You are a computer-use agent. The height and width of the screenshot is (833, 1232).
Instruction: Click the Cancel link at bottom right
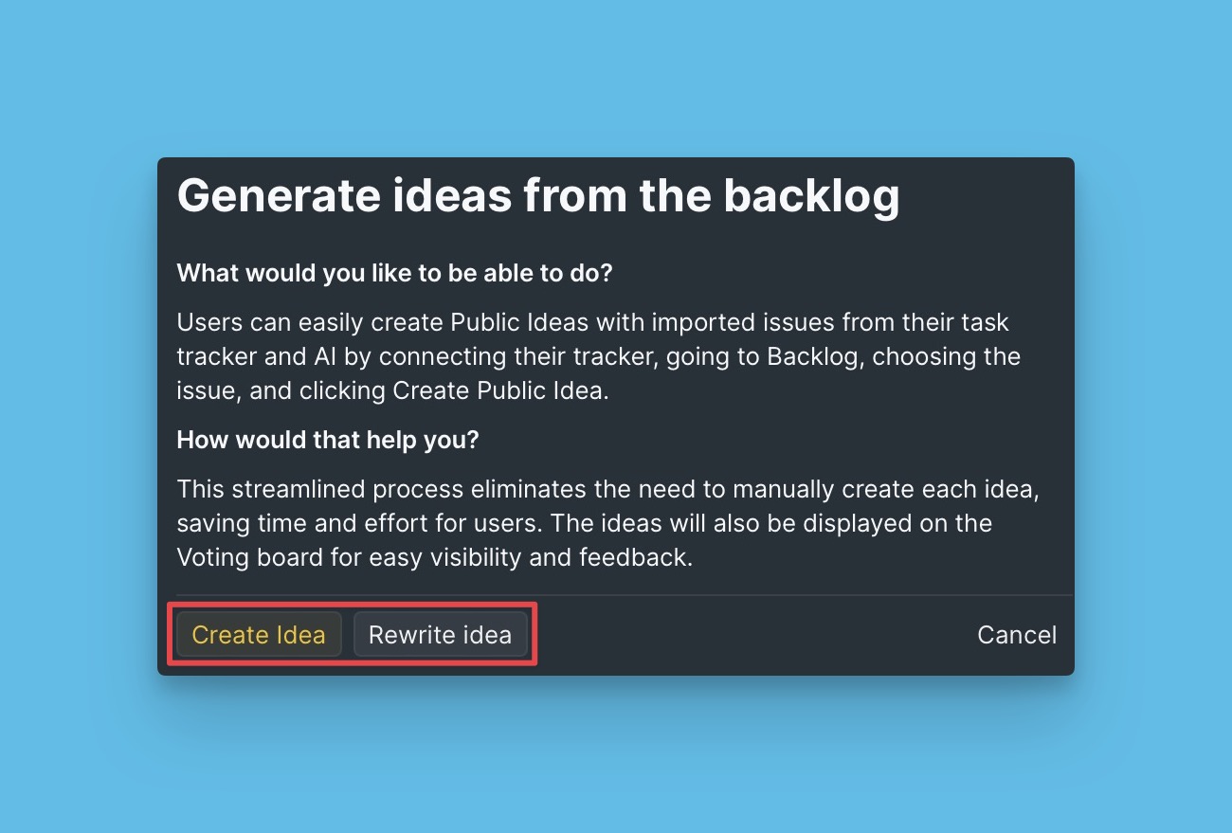tap(1016, 635)
